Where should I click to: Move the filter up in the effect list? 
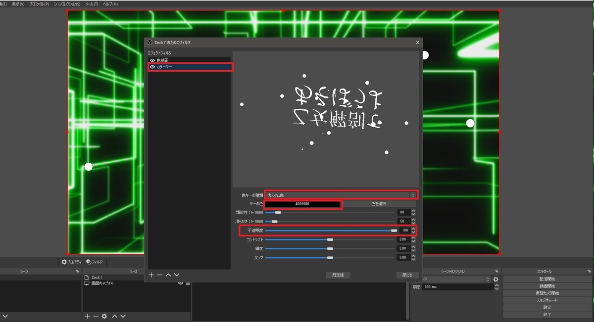168,275
